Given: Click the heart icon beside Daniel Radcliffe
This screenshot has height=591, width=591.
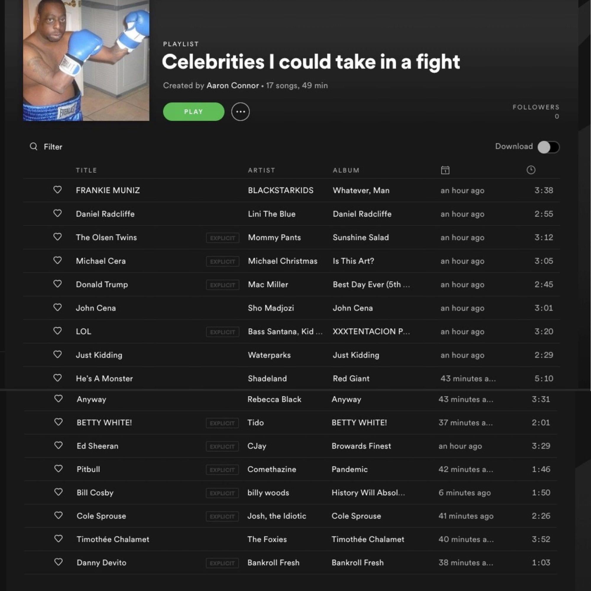Looking at the screenshot, I should 58,213.
